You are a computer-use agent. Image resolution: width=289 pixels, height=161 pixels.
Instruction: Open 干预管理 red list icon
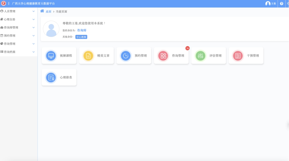[238, 56]
